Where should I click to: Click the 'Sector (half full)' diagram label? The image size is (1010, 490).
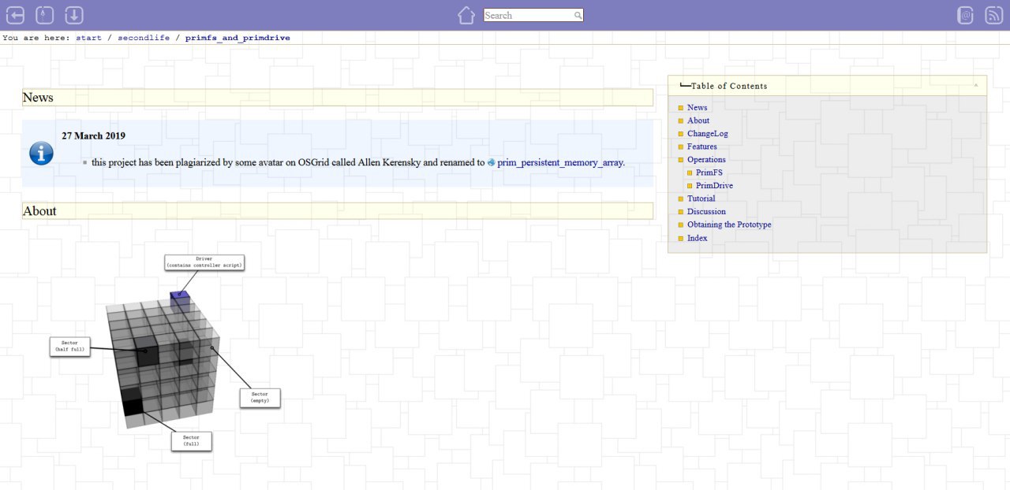70,347
